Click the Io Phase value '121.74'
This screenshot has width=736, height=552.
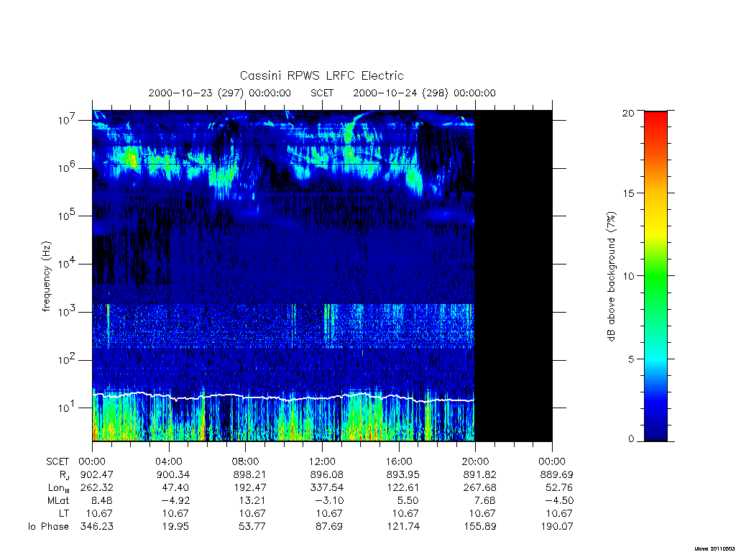[x=403, y=527]
